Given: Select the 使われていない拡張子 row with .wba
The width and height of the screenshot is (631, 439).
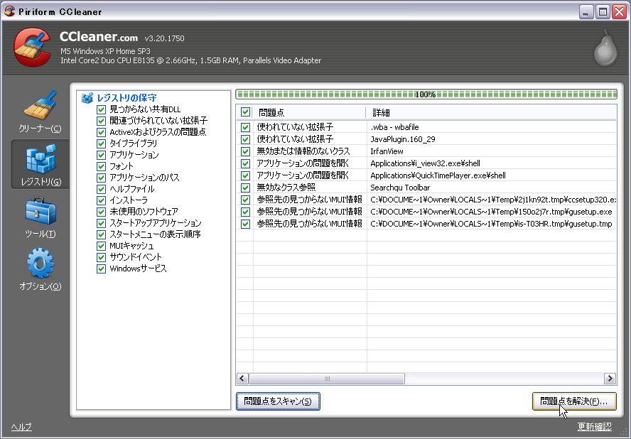Looking at the screenshot, I should coord(426,127).
